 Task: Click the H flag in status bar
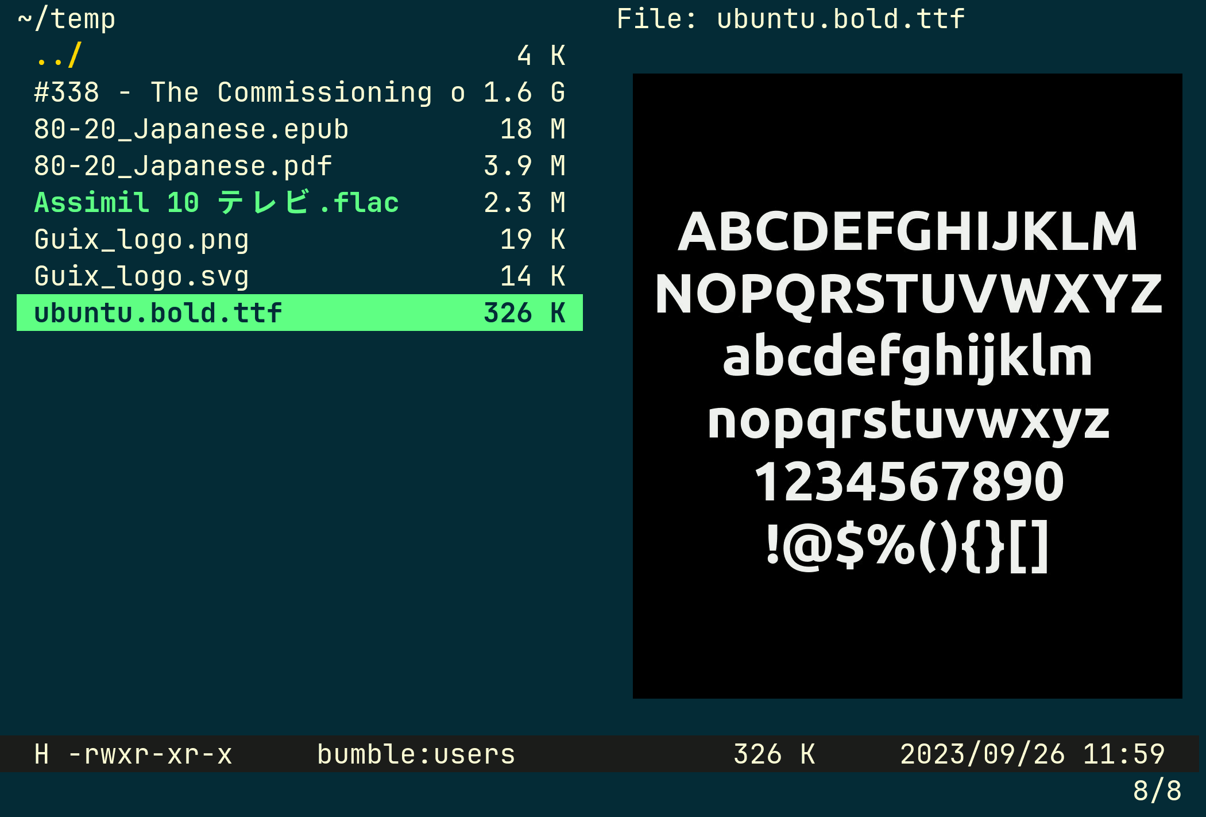pos(41,754)
